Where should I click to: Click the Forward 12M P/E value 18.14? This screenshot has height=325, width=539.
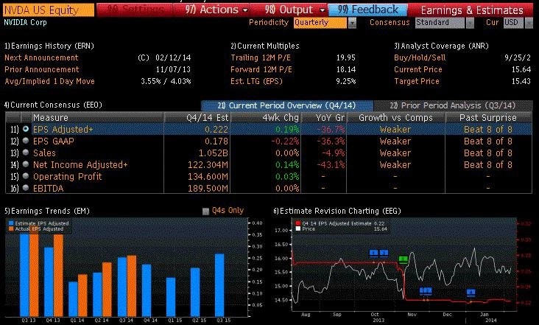[x=346, y=69]
